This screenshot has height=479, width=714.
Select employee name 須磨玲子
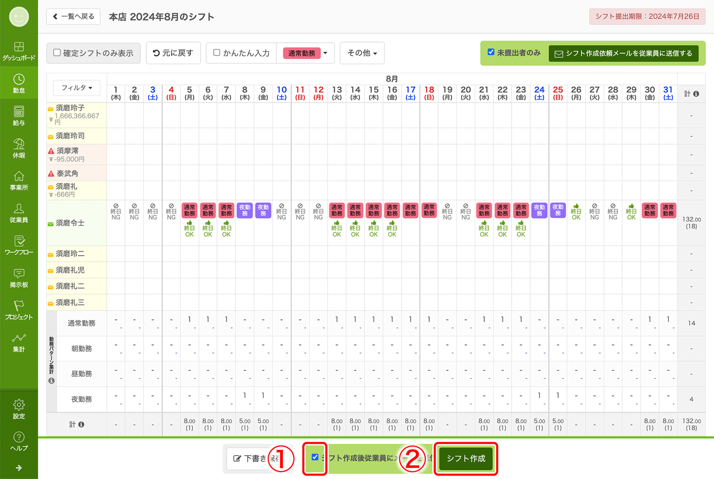pos(70,108)
